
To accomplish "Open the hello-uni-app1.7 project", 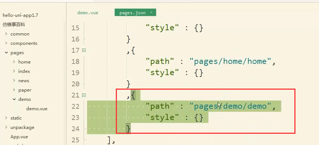I will tap(20, 15).
